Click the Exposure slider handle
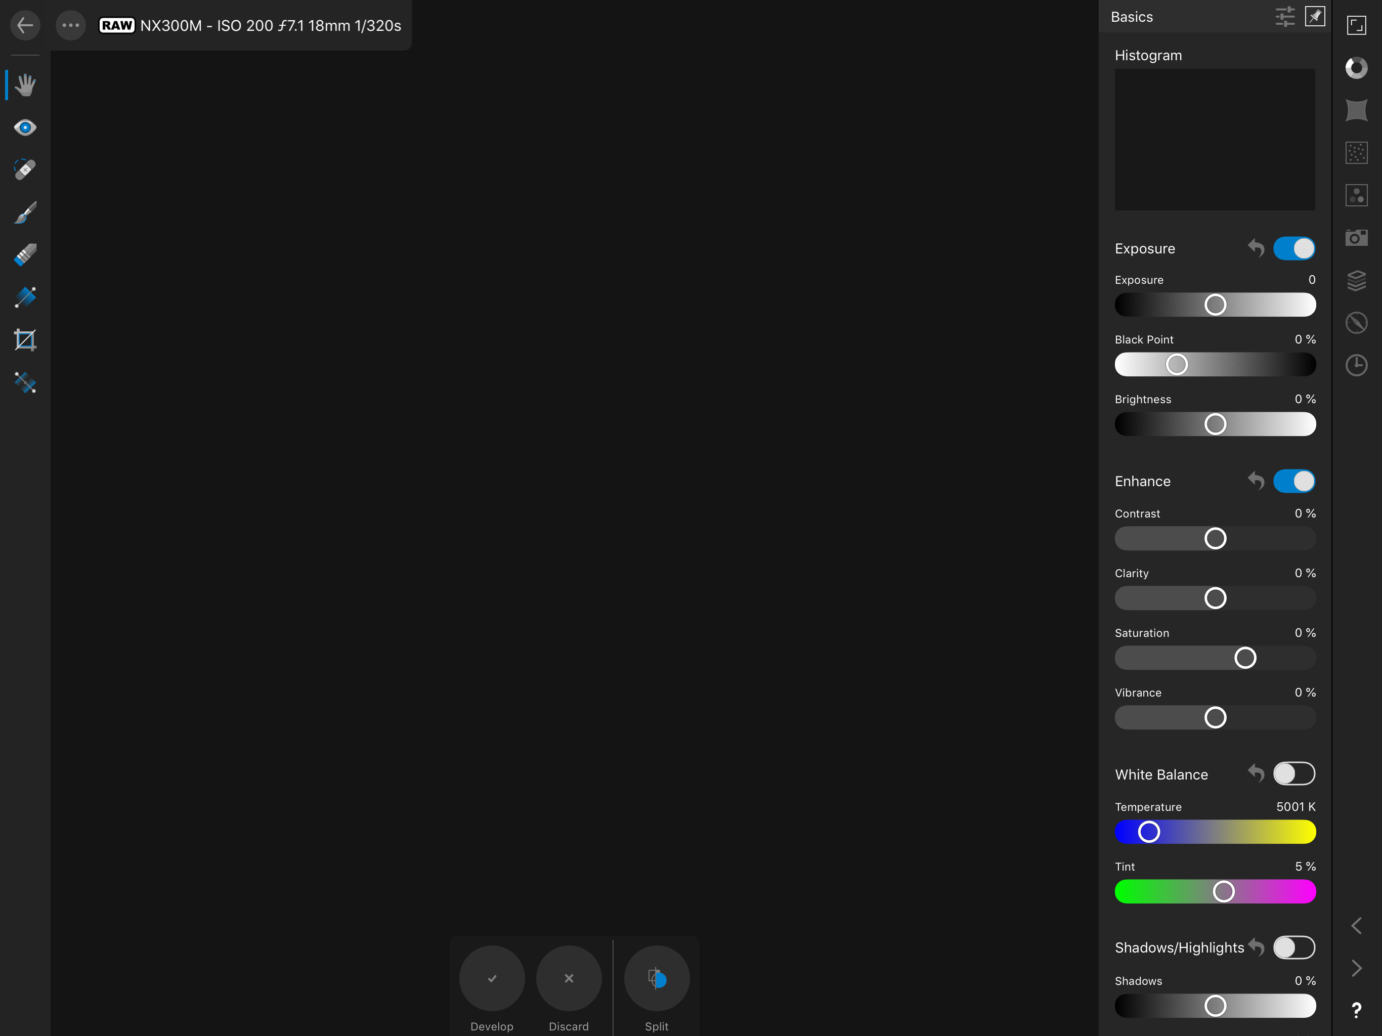Screen dimensions: 1382x1036 click(x=1215, y=305)
